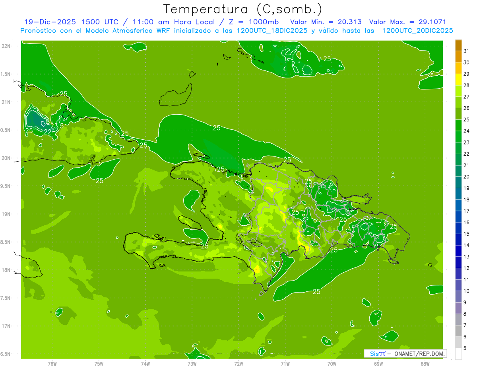
Task: Click the '75W' longitude axis label
Action: click(x=99, y=363)
